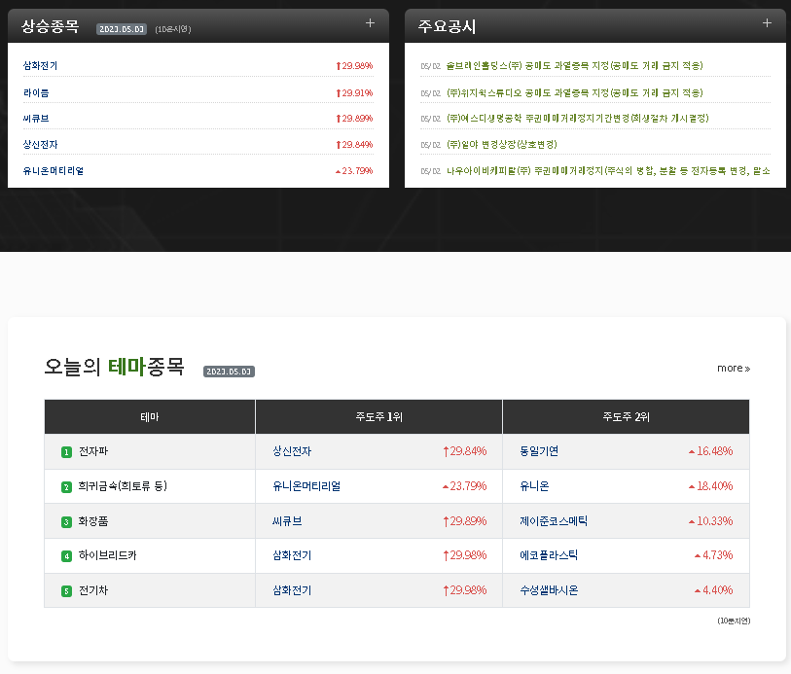Click the green rank 1 badge
Image resolution: width=791 pixels, height=674 pixels.
(66, 452)
